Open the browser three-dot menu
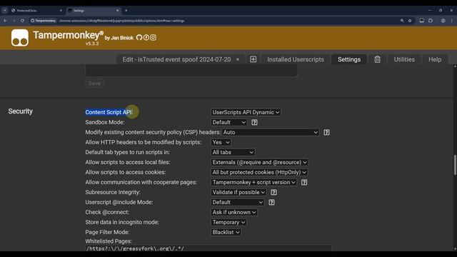This screenshot has width=457, height=257. coord(452,21)
